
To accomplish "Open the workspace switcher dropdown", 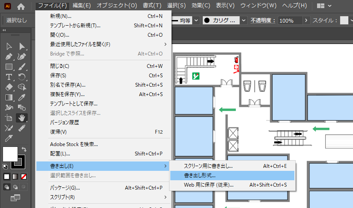I will [x=325, y=6].
